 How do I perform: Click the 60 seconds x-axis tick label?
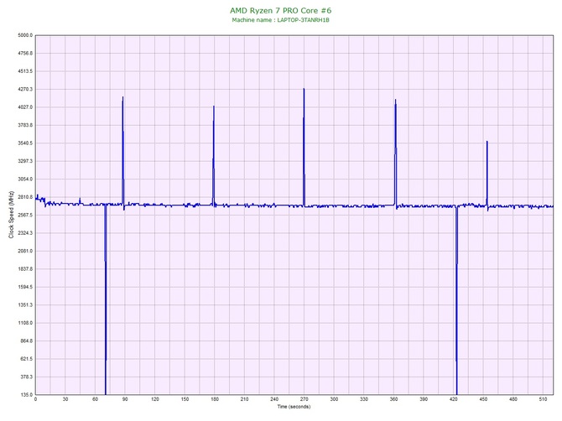pyautogui.click(x=95, y=399)
